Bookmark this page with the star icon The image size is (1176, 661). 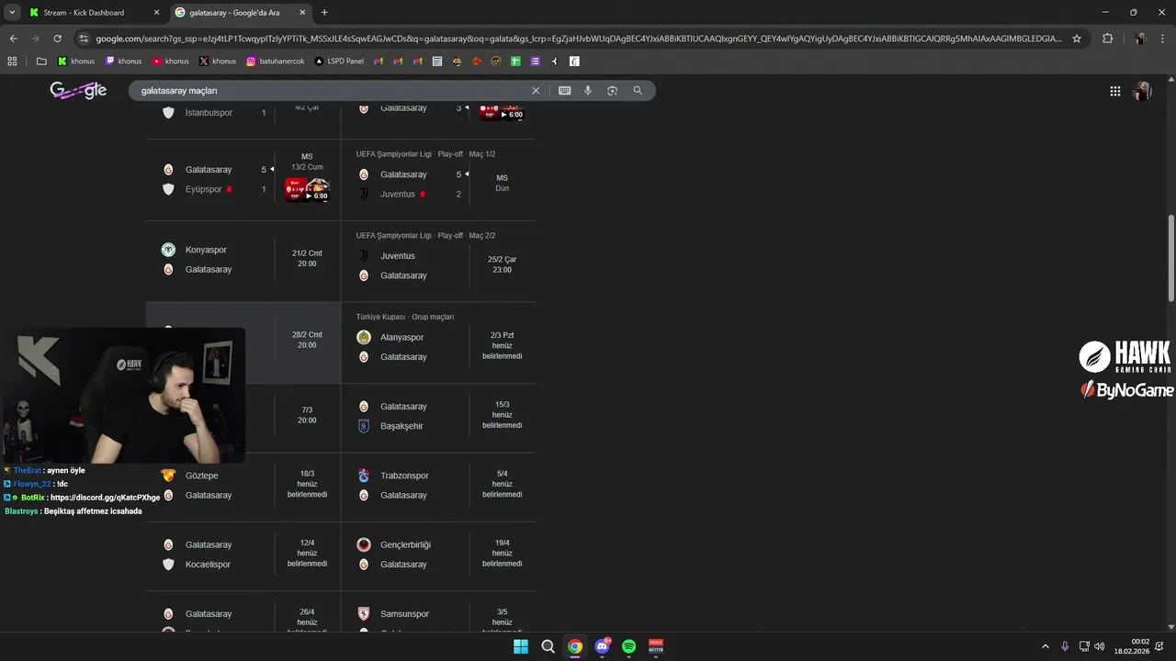coord(1077,39)
